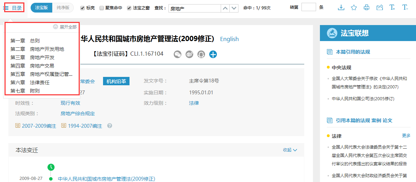
Task: Click the 查找 search input field
Action: click(195, 8)
